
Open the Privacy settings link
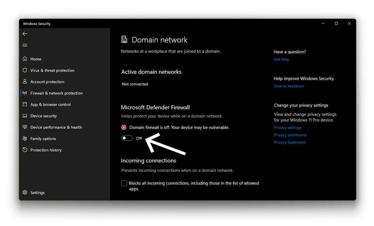[x=287, y=128]
